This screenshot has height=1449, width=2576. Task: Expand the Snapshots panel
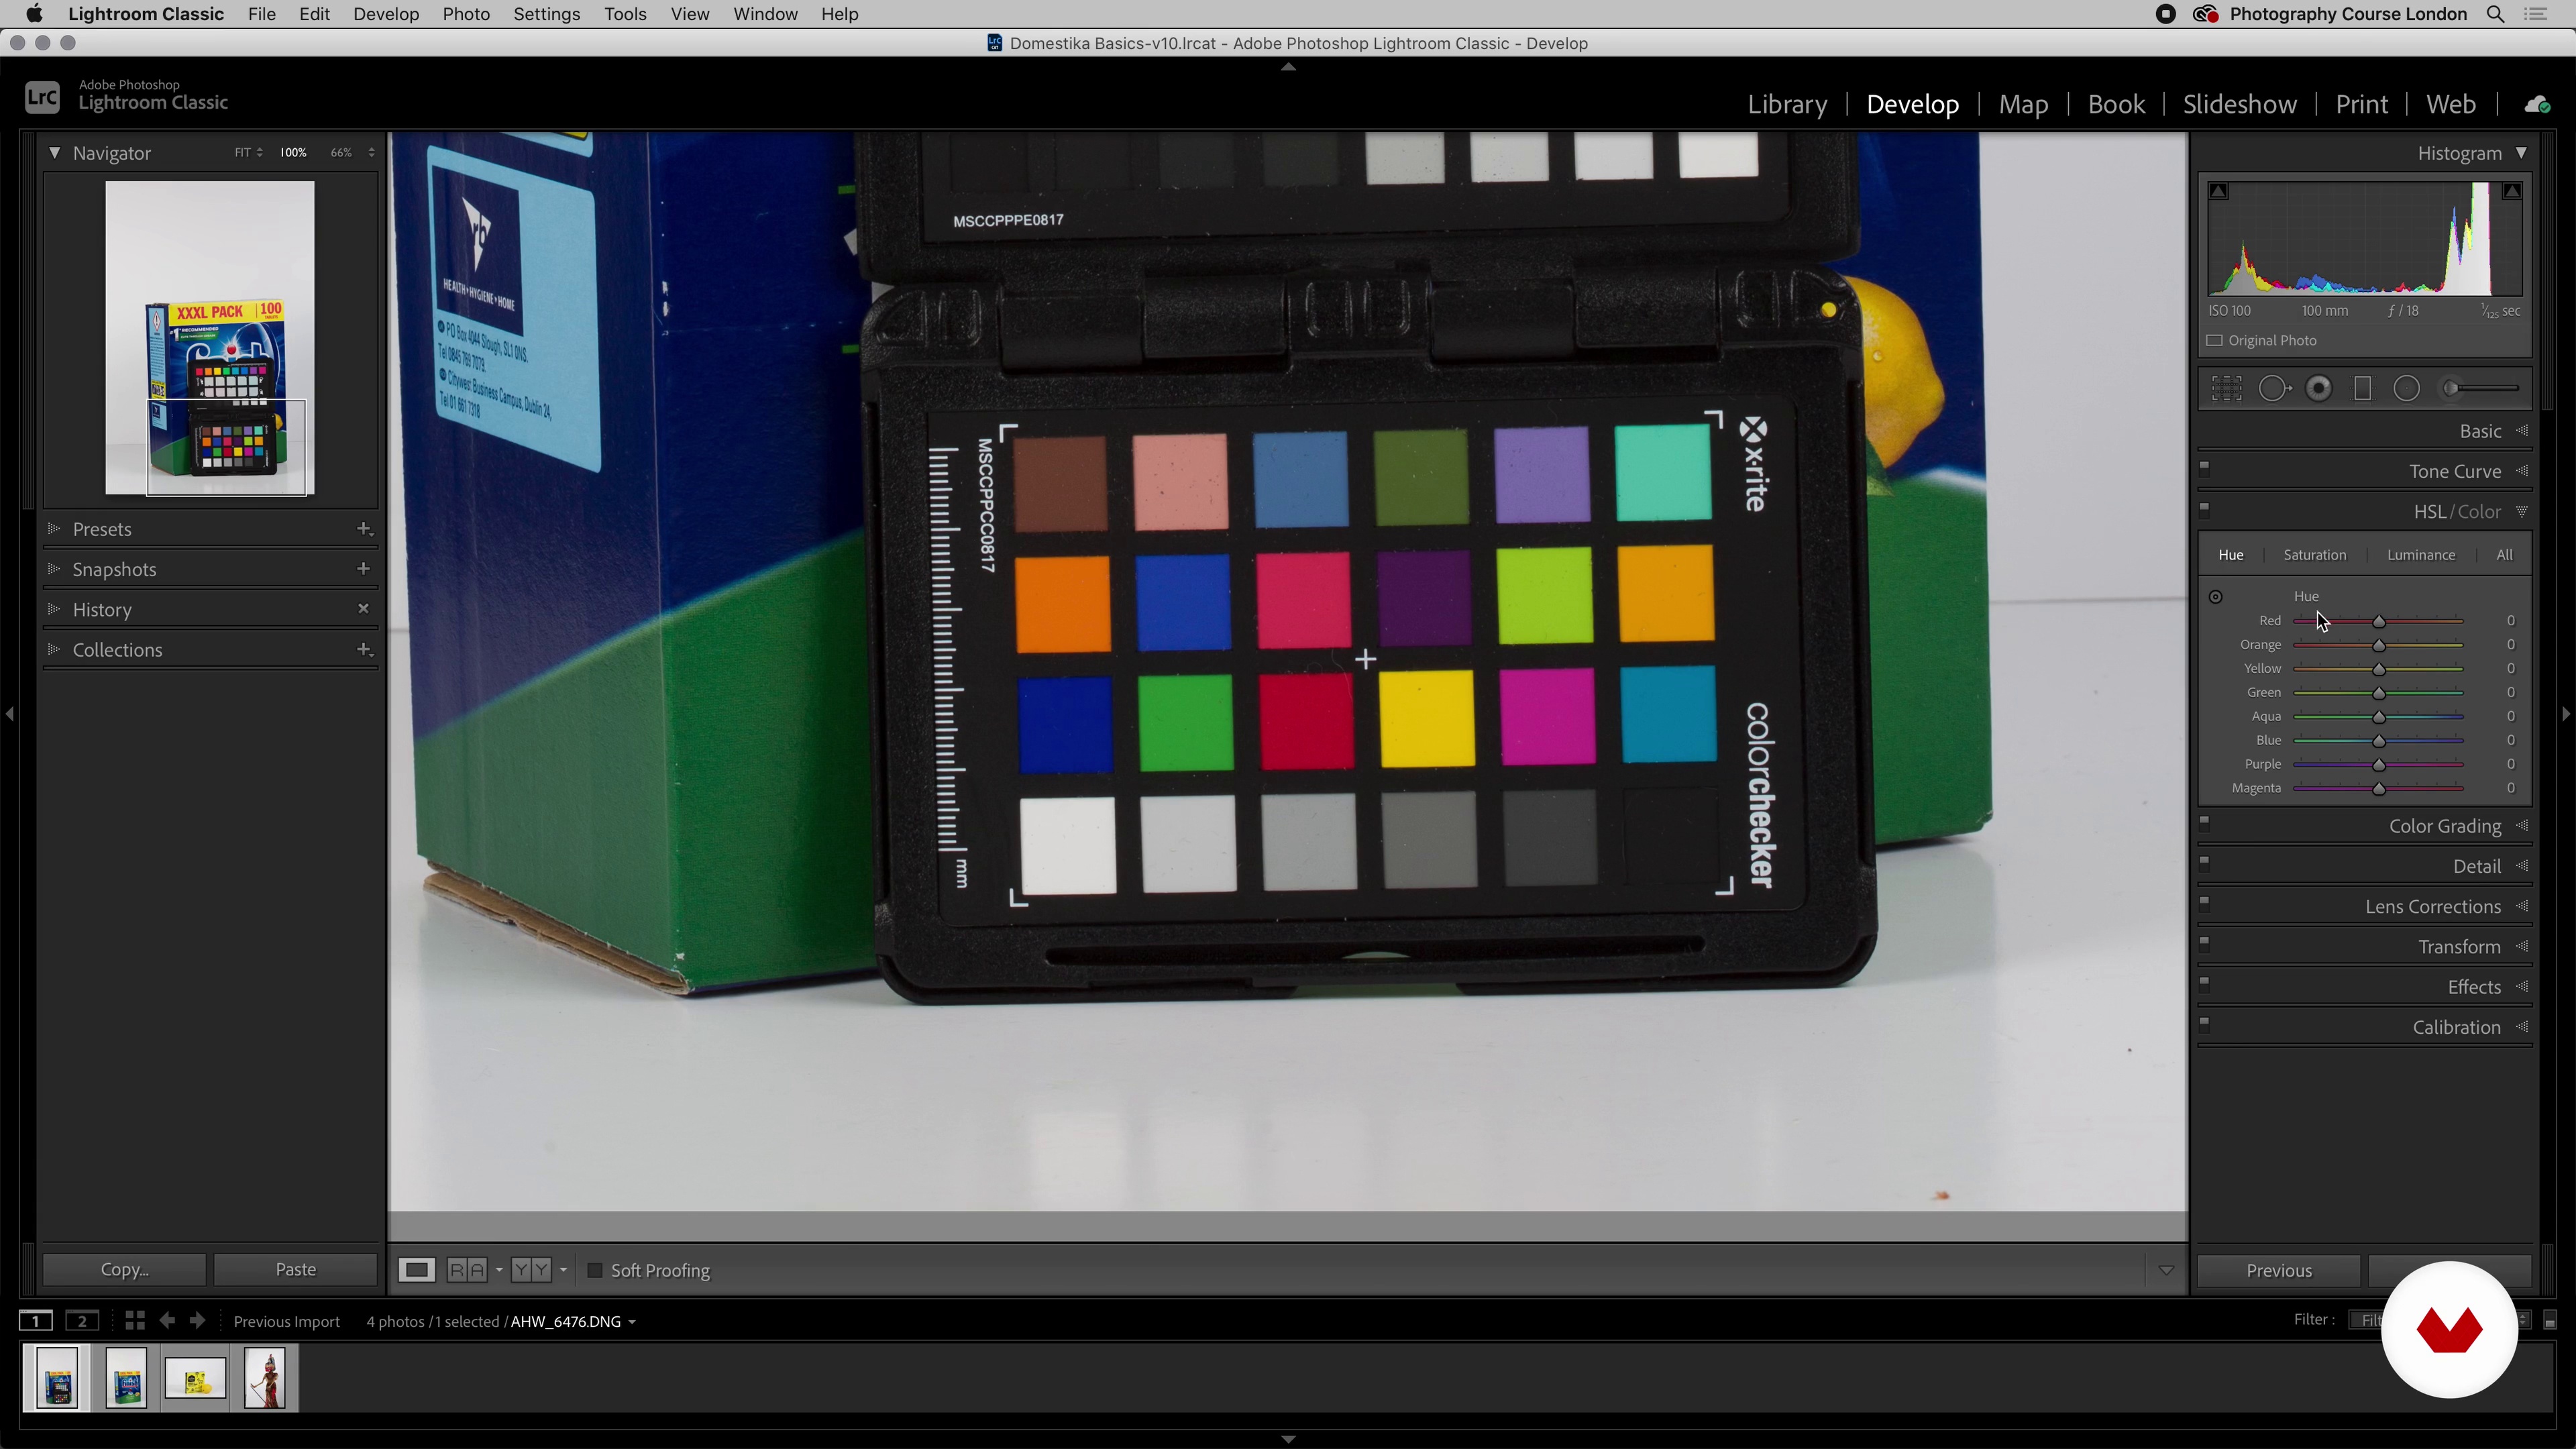(54, 569)
